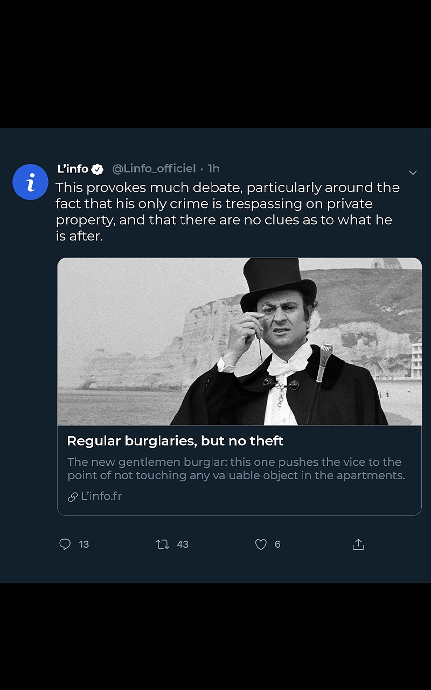Select the tweet text about trespassing debate
Image resolution: width=431 pixels, height=690 pixels.
(x=226, y=212)
